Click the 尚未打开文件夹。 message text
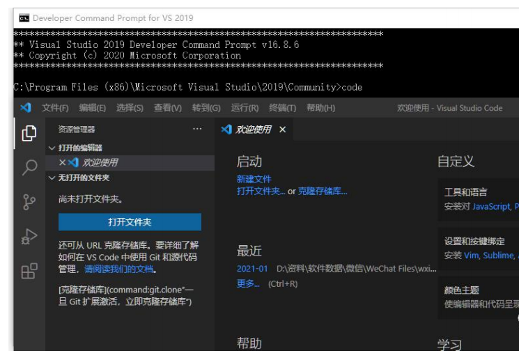Screen dimensions: 519x360 point(91,199)
